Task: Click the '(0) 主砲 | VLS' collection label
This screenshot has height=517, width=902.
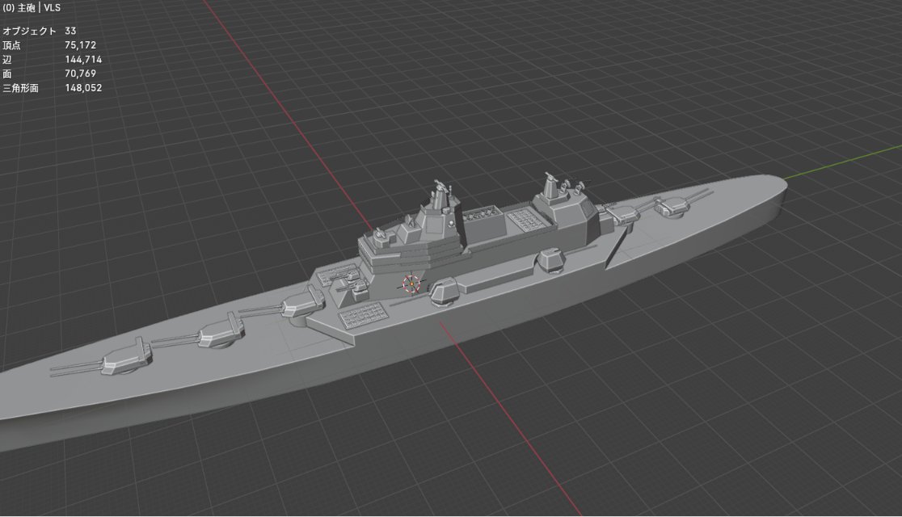Action: click(x=32, y=8)
